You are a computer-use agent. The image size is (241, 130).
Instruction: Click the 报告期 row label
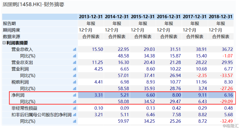click(9, 24)
